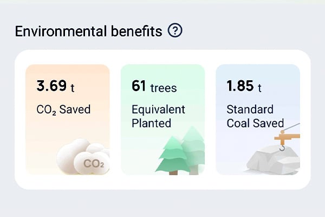Open the Equivalent Planted card
Image resolution: width=325 pixels, height=217 pixels.
162,119
